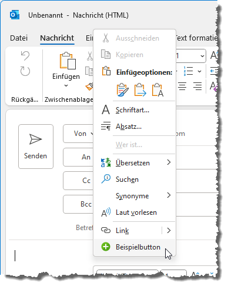Click the center align icon

(x=182, y=87)
